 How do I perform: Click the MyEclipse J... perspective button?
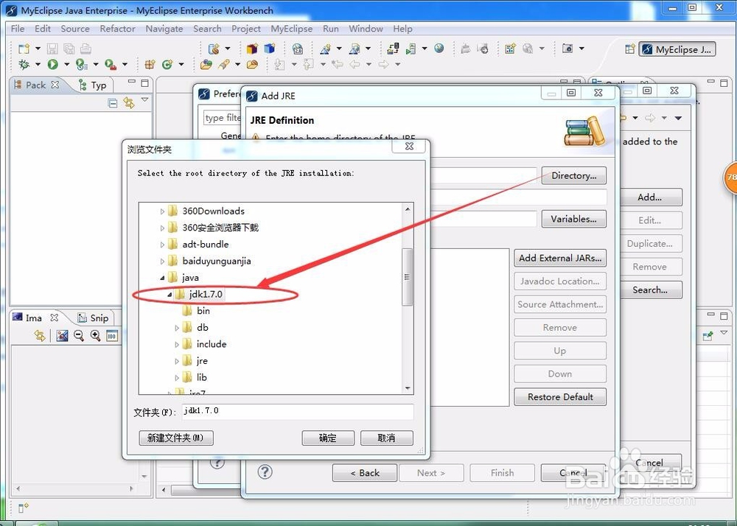coord(677,49)
